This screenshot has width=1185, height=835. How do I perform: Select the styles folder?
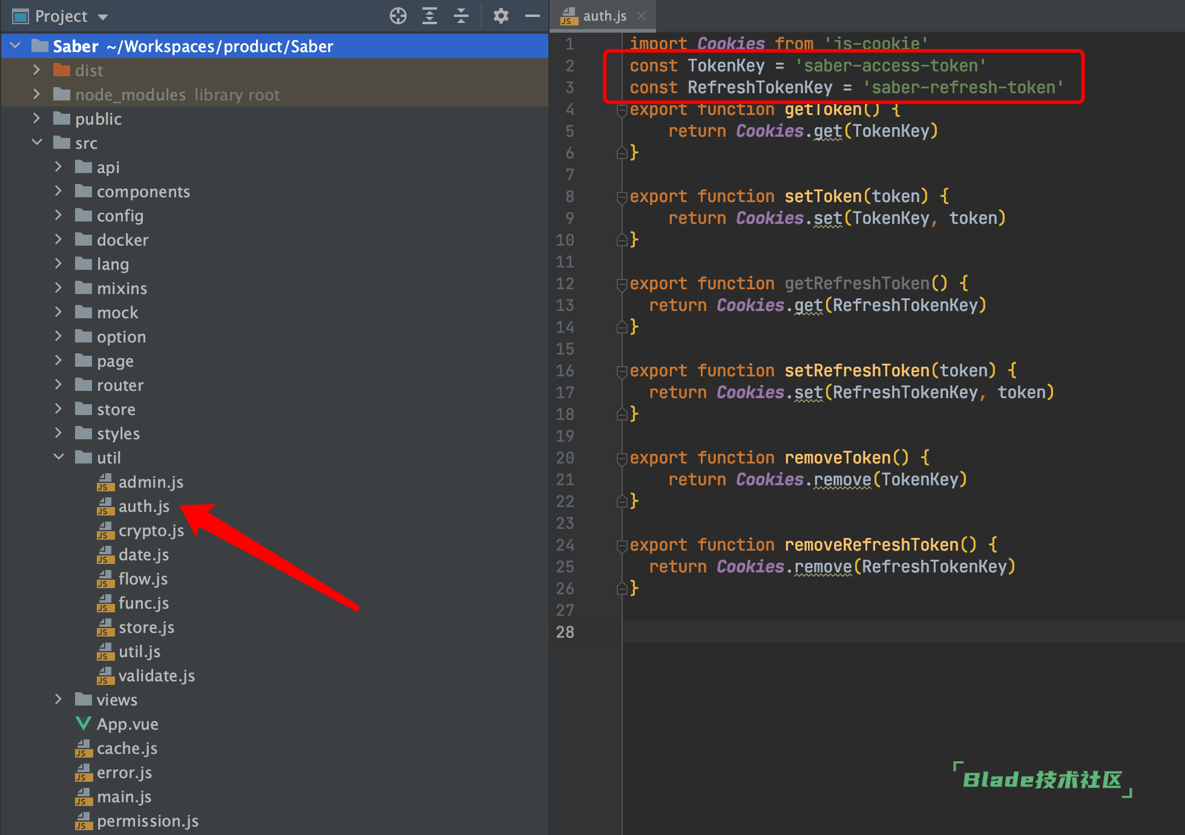[x=118, y=434]
